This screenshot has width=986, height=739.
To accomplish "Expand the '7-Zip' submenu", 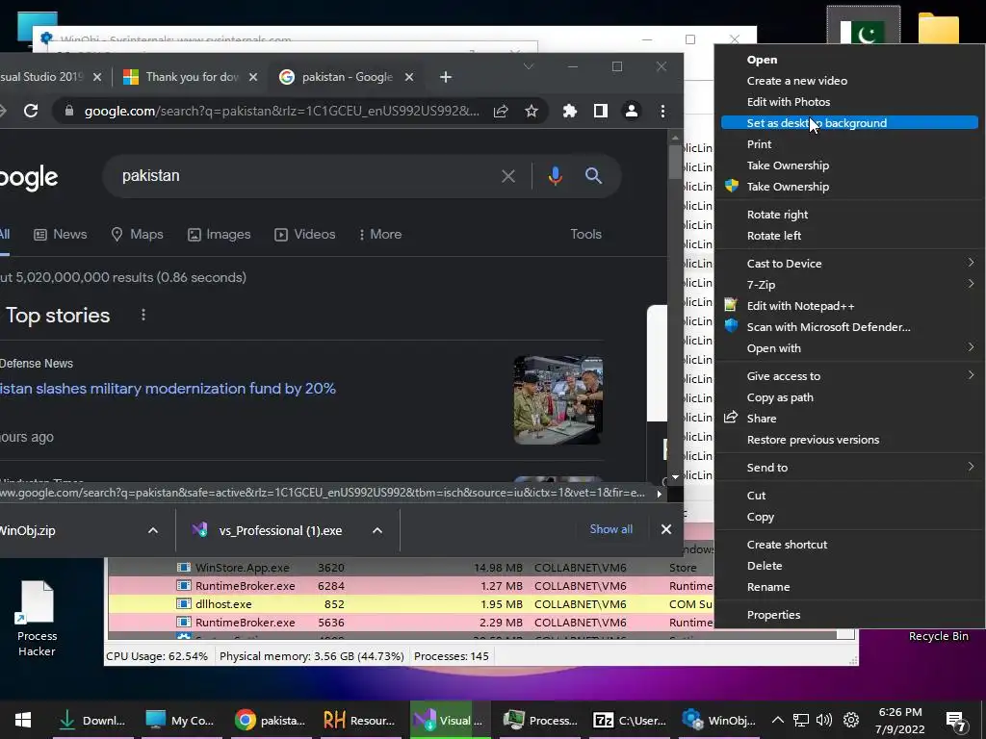I will click(849, 285).
